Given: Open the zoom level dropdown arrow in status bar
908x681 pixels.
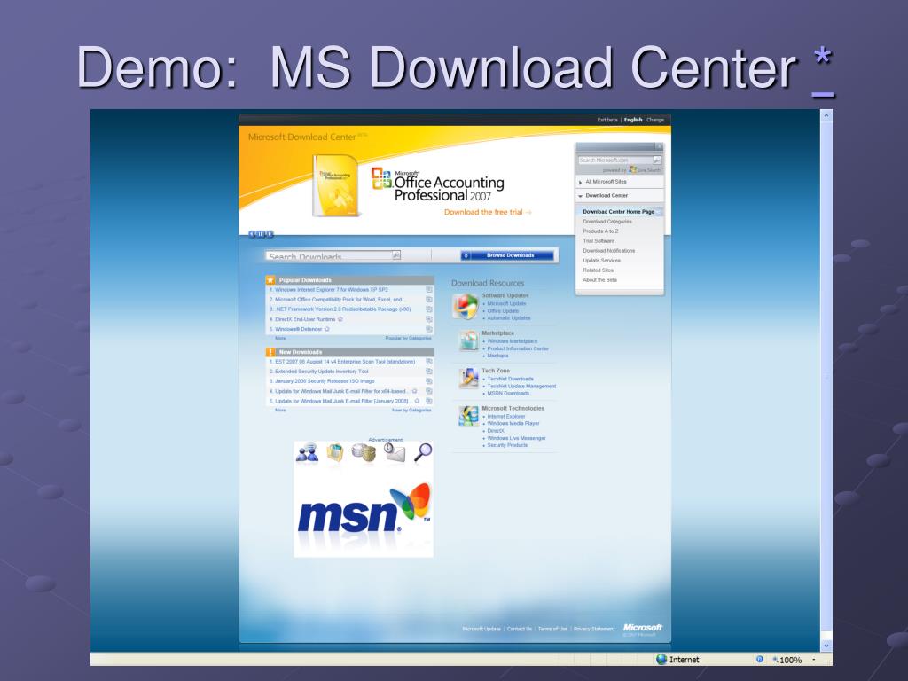Looking at the screenshot, I should [x=814, y=660].
